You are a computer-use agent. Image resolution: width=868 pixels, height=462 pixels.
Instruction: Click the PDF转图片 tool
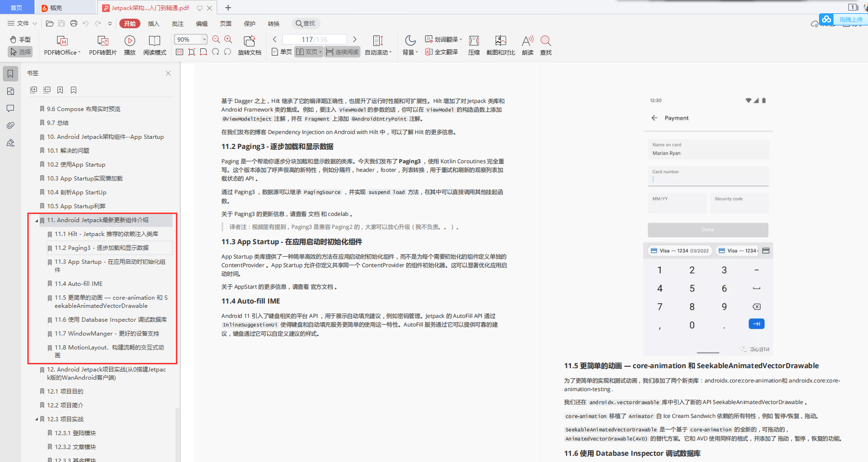click(103, 45)
